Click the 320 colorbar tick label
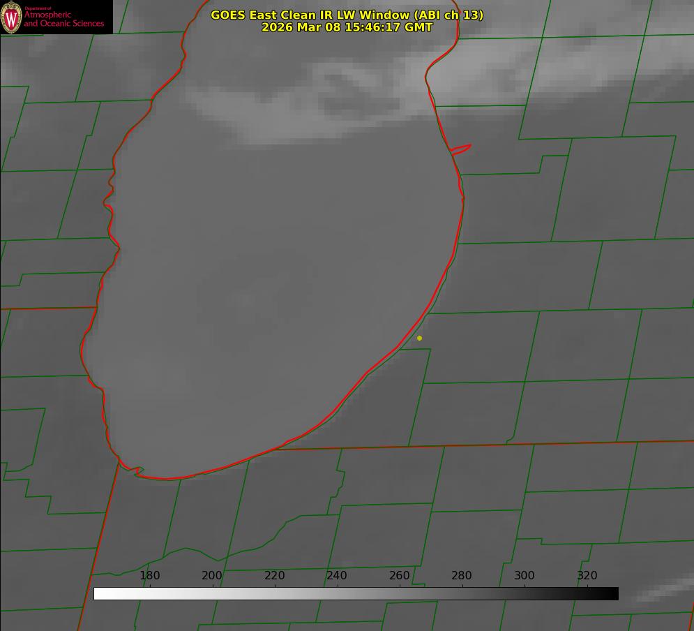Image resolution: width=694 pixels, height=631 pixels. coord(587,576)
